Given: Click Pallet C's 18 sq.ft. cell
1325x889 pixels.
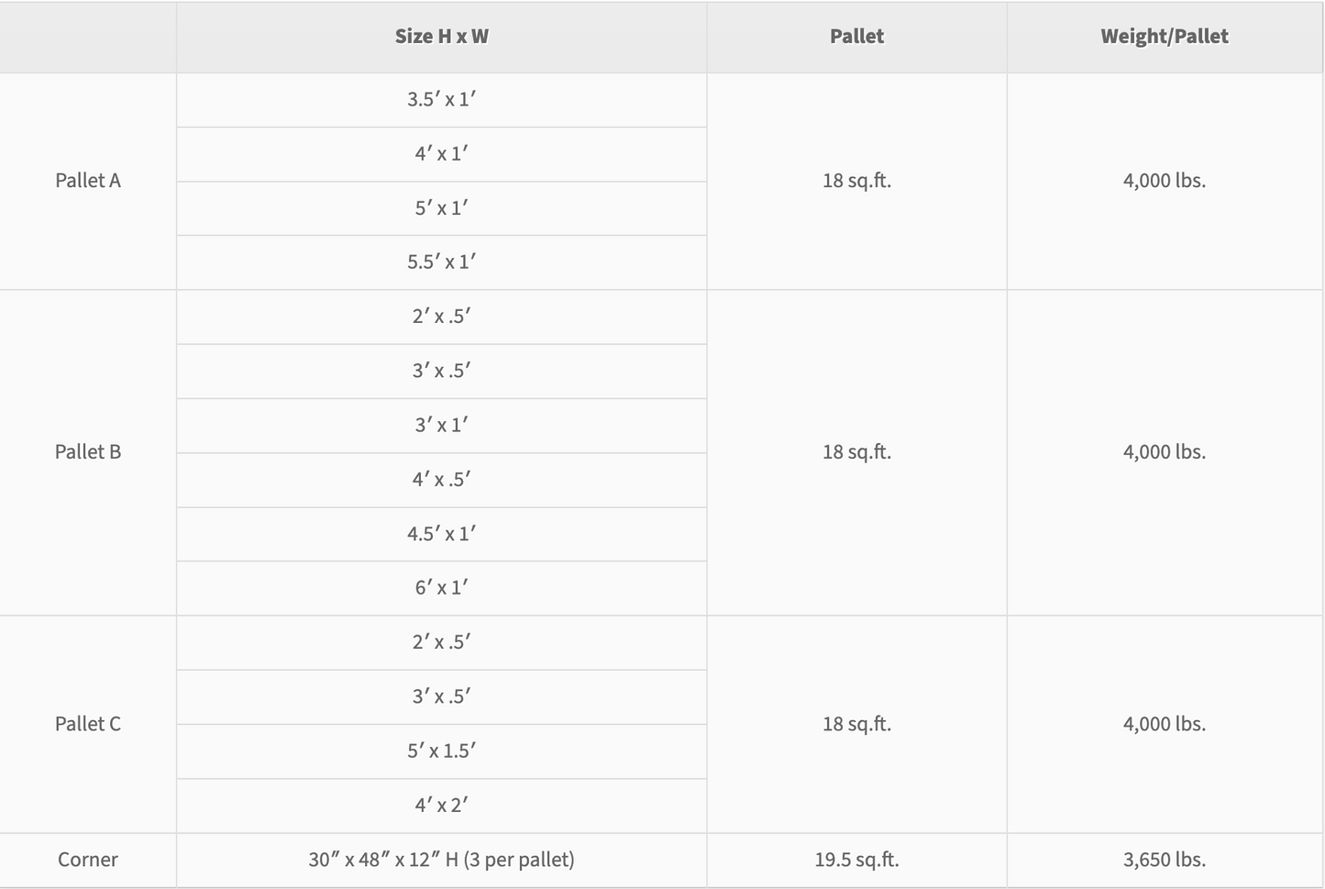Looking at the screenshot, I should click(856, 724).
